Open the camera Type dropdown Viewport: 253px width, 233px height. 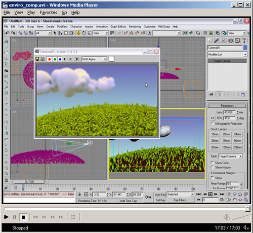(230, 157)
